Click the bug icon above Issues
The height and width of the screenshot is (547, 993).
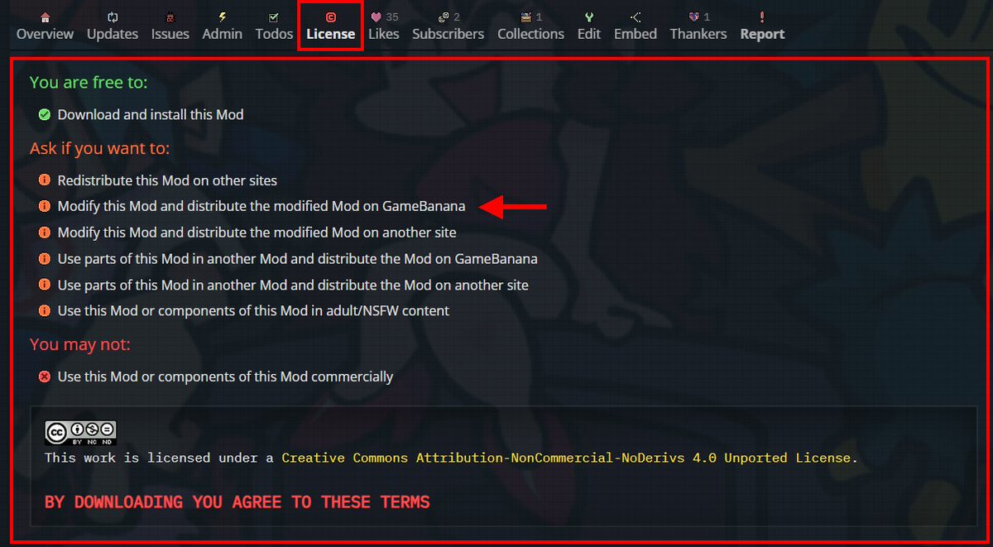[x=170, y=17]
